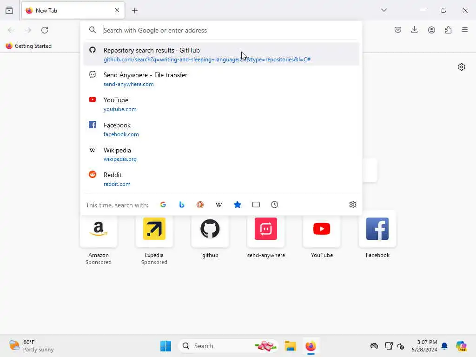
Task: Click the taskbar Search box
Action: coord(228,346)
